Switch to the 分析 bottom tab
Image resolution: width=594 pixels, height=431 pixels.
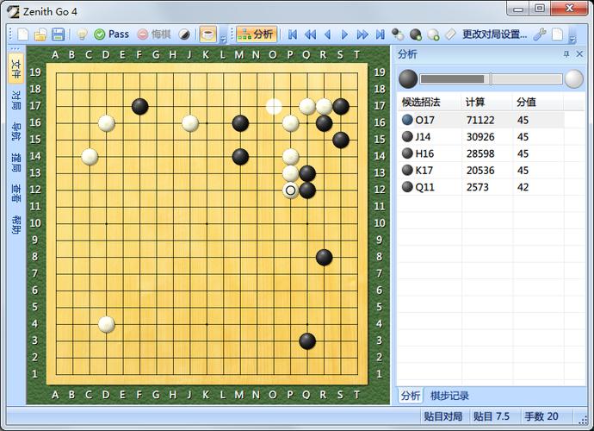411,396
